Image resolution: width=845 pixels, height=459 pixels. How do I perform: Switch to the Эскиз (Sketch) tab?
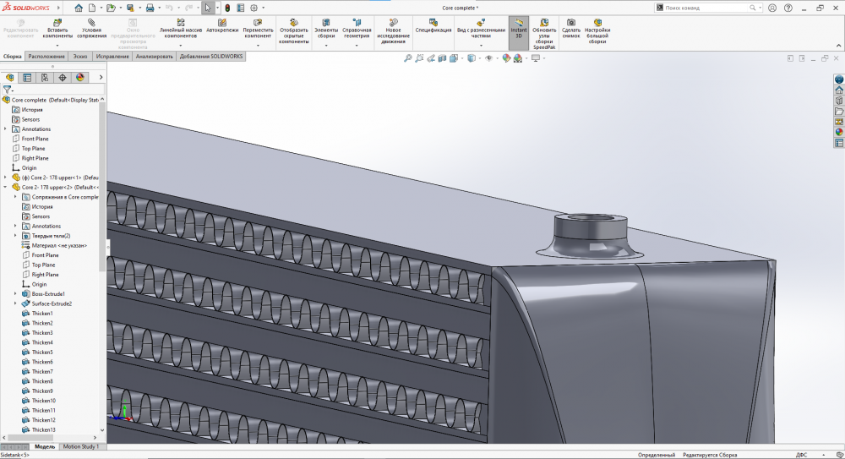pyautogui.click(x=80, y=57)
